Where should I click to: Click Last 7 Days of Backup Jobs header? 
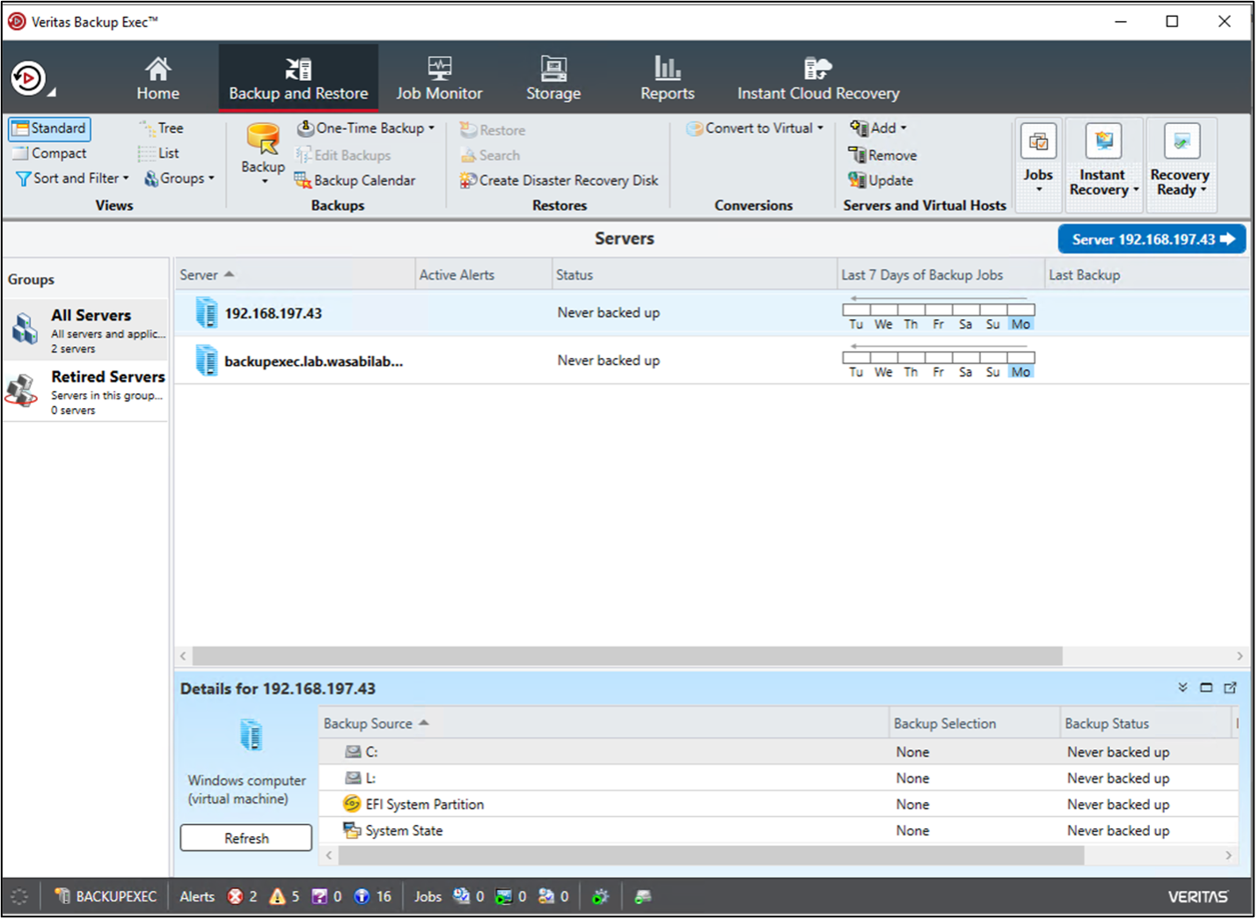[x=940, y=275]
